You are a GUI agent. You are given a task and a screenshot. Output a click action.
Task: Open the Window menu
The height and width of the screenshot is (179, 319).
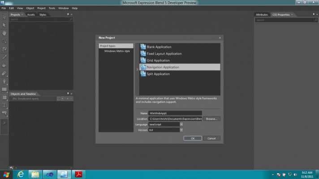point(64,8)
